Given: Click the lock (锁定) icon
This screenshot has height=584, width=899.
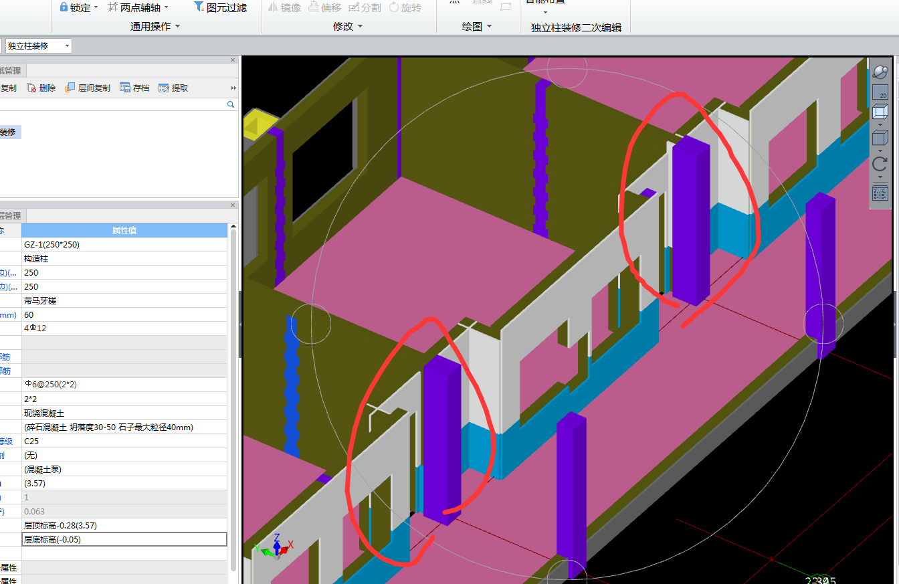Looking at the screenshot, I should pyautogui.click(x=64, y=7).
